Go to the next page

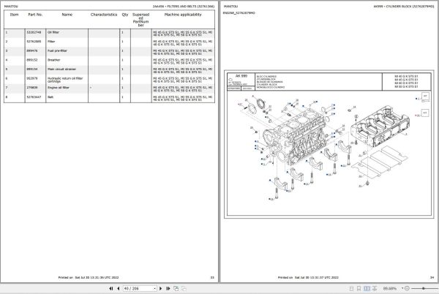[x=161, y=288]
